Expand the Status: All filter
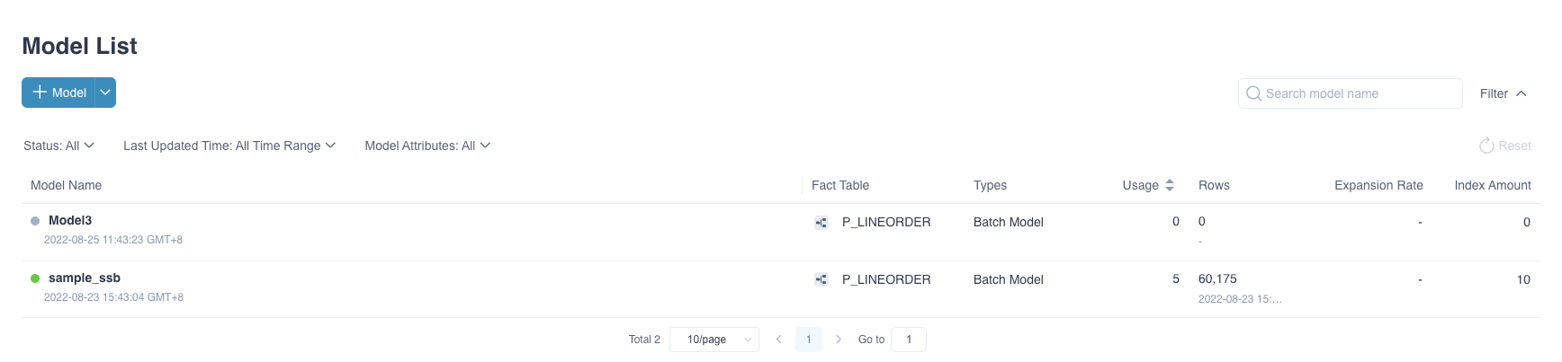 click(x=58, y=146)
